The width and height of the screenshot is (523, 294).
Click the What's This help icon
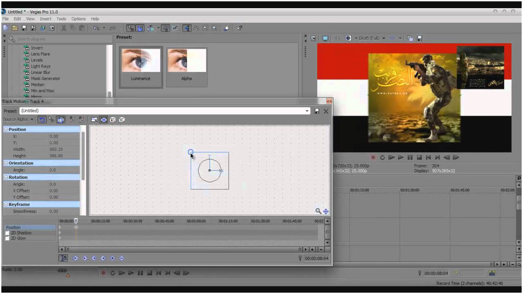(x=239, y=28)
